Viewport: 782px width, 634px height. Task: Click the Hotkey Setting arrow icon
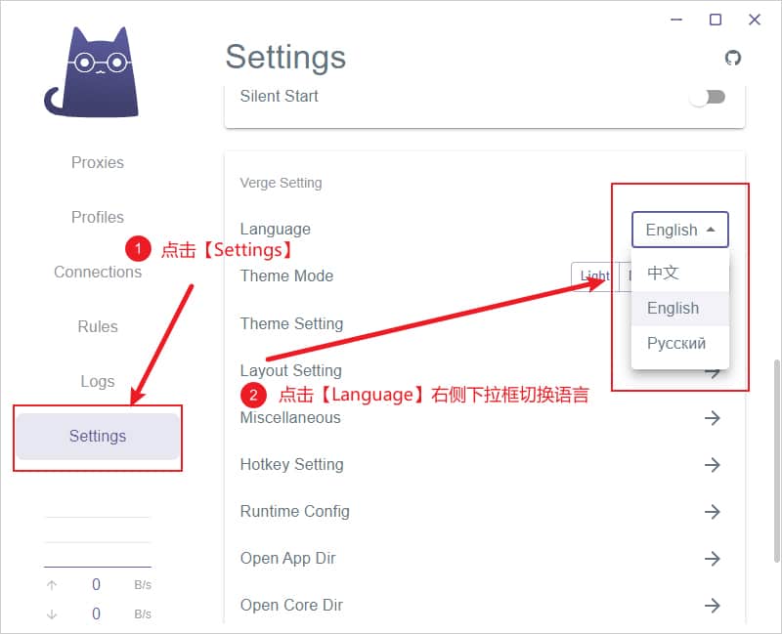coord(713,465)
